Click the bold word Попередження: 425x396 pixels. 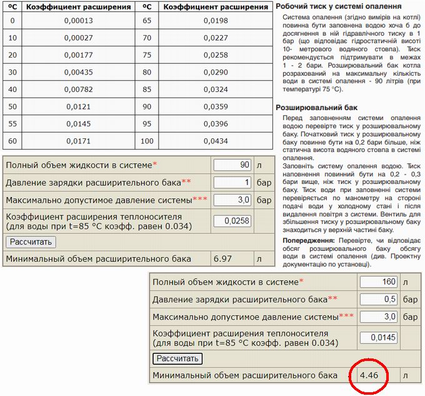point(309,241)
